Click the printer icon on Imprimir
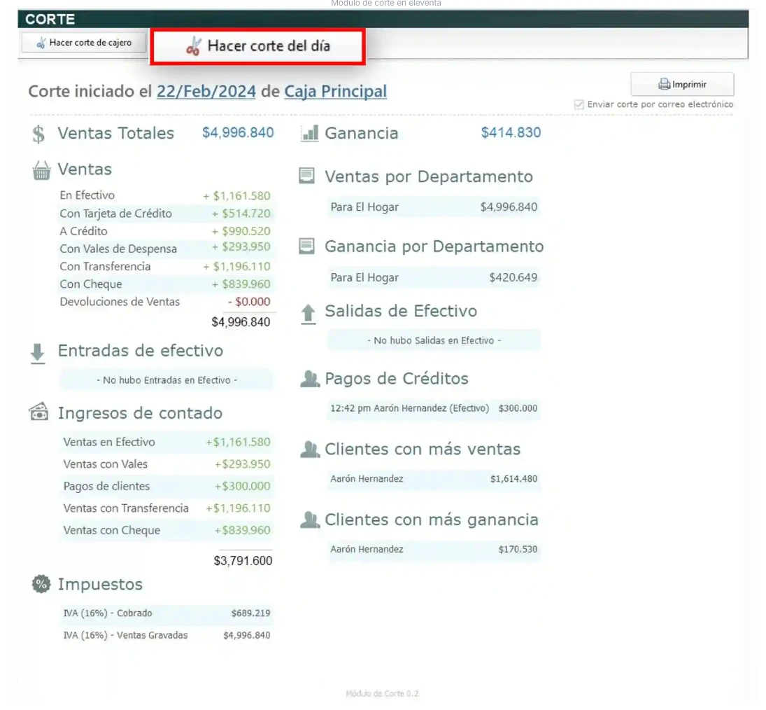Screen dimensions: 766x710 tap(664, 84)
